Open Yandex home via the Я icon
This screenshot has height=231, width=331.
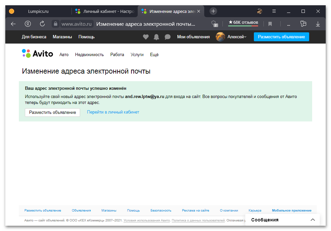click(28, 24)
